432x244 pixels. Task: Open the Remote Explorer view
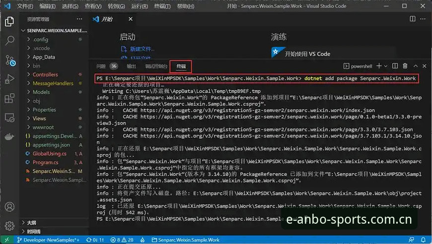[9, 118]
